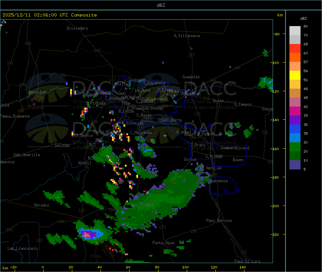
Task: Click the Agua_Toro map label
Action: coord(38,92)
